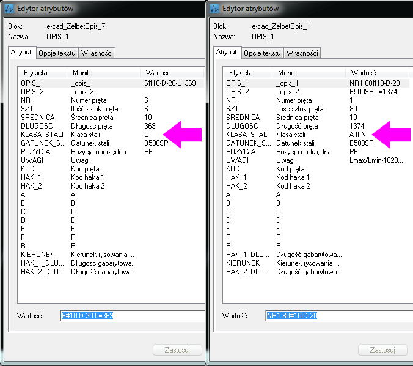Sort by Wartość column in left window
This screenshot has width=413, height=366.
coord(172,73)
